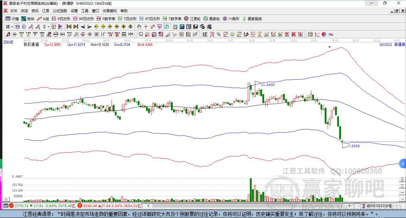Open the calculator tool
The height and width of the screenshot is (218, 406).
pyautogui.click(x=182, y=27)
